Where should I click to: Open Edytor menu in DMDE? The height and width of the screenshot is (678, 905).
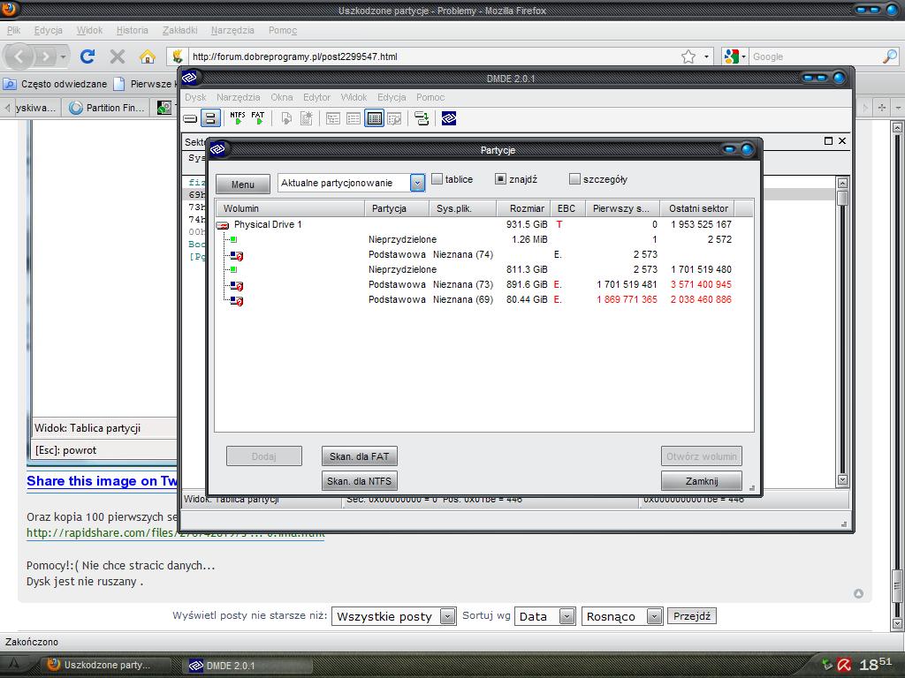[x=317, y=97]
